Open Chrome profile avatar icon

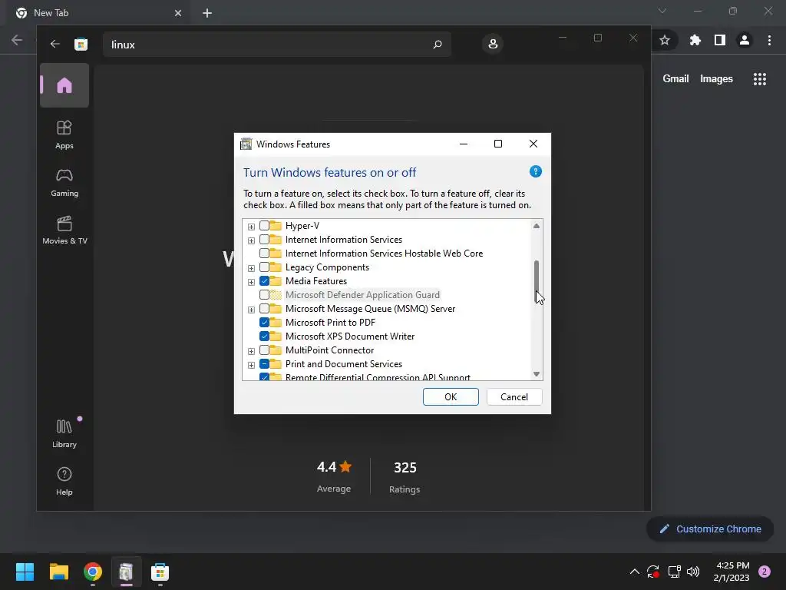[x=745, y=40]
